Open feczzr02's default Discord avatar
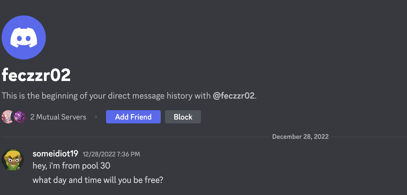The width and height of the screenshot is (407, 195). (24, 37)
